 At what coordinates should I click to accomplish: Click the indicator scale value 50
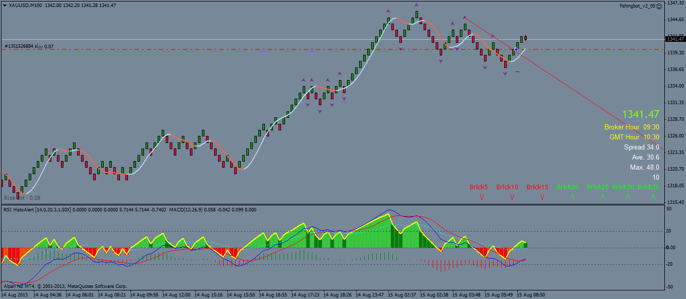click(x=669, y=208)
